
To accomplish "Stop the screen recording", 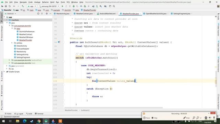I will point(154,118).
